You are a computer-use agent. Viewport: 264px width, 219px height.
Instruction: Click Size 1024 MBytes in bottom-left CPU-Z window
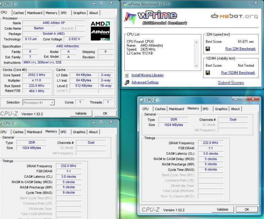[31, 148]
